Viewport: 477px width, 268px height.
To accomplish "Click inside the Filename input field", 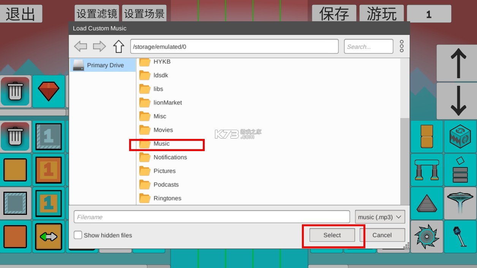I will click(212, 217).
